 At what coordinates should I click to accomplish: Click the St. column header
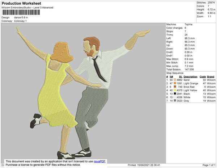(180, 77)
